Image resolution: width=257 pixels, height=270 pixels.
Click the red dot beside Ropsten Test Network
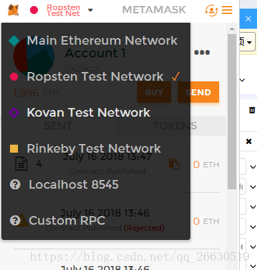14,77
